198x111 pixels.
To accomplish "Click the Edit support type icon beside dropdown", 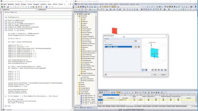I will point(139,47).
